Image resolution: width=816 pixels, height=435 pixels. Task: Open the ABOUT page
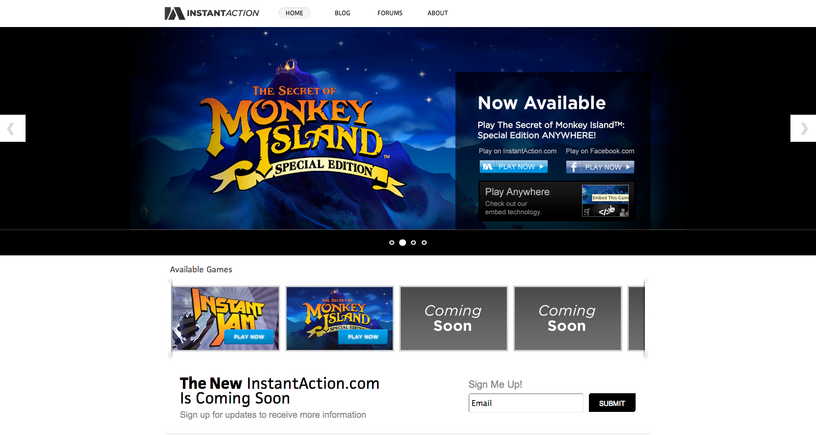pos(437,13)
